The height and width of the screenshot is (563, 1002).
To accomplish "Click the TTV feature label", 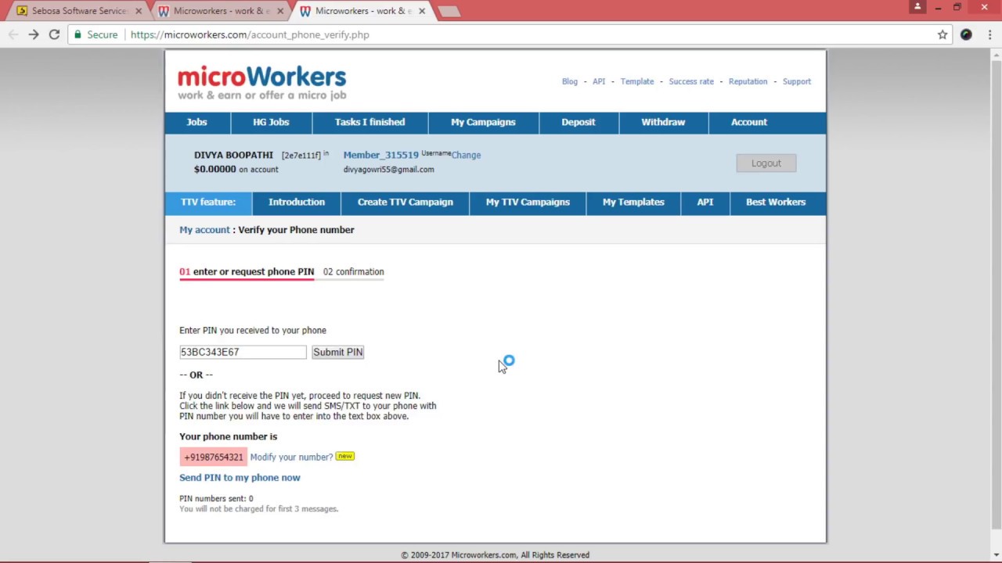I will [x=208, y=202].
